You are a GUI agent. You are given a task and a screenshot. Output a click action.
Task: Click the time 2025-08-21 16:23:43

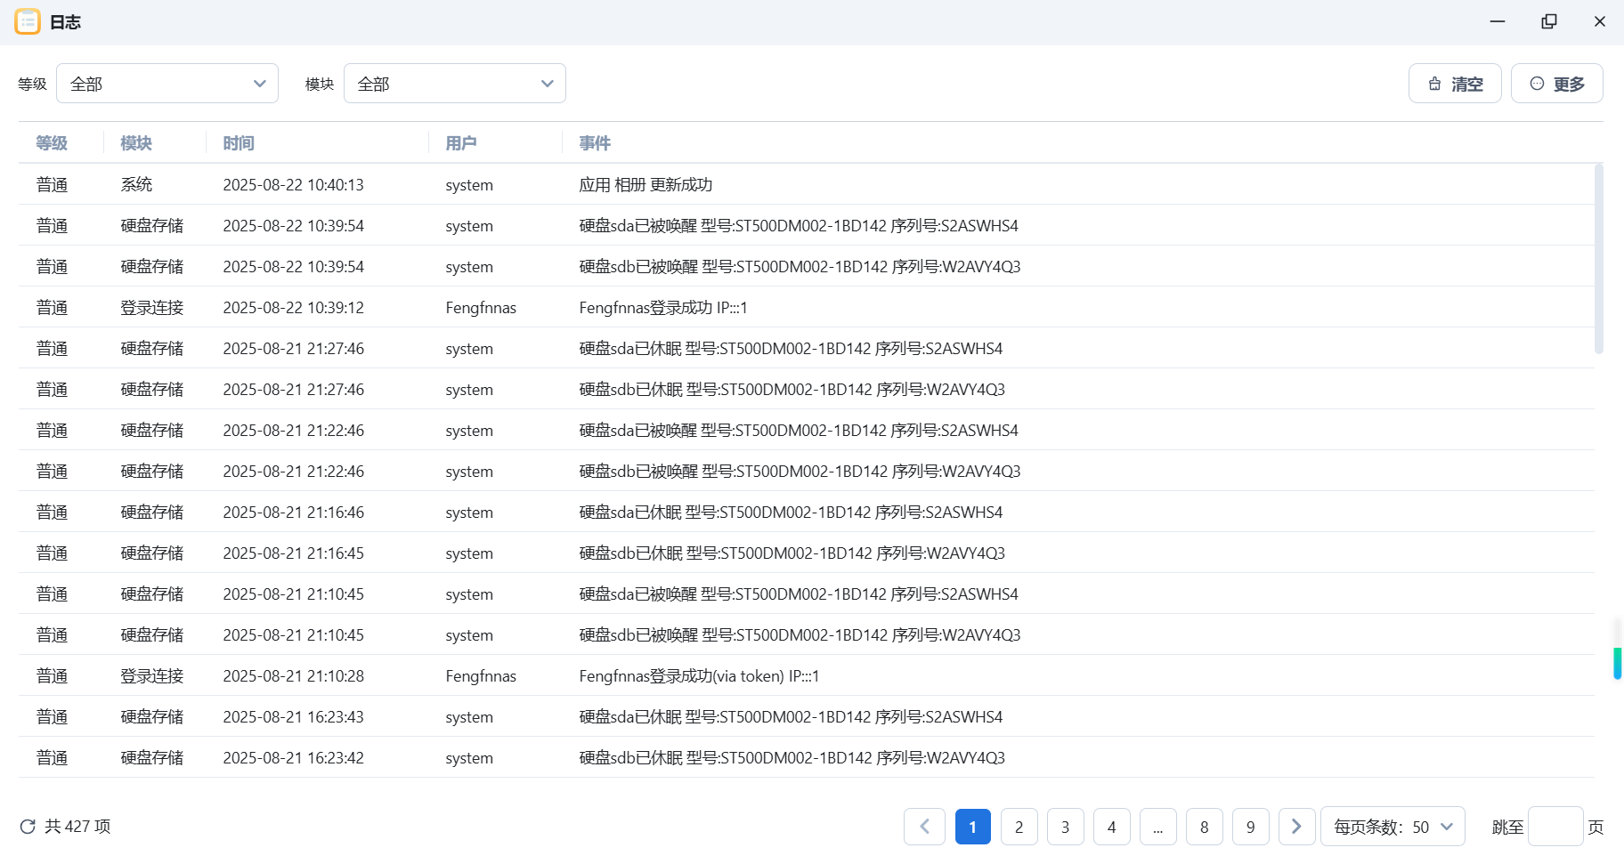click(293, 717)
